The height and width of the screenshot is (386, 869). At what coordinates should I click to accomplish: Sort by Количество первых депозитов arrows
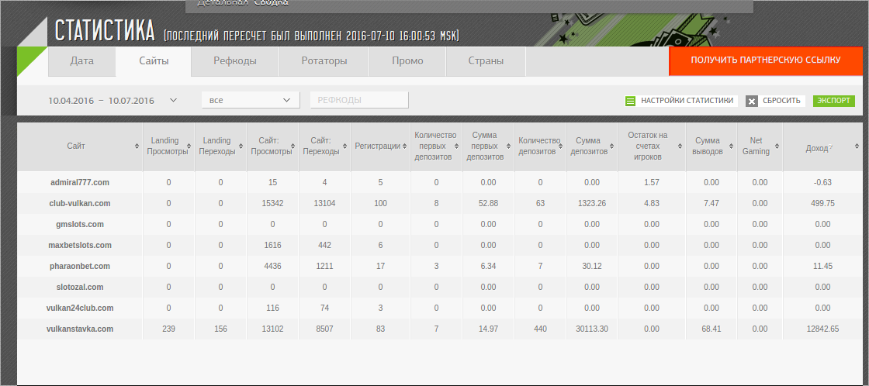point(458,146)
